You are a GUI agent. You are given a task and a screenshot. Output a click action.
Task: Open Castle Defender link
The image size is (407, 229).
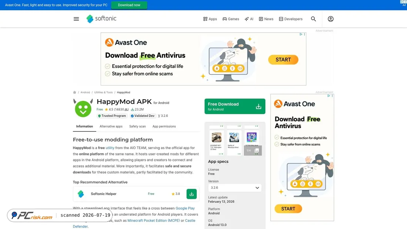point(134,223)
